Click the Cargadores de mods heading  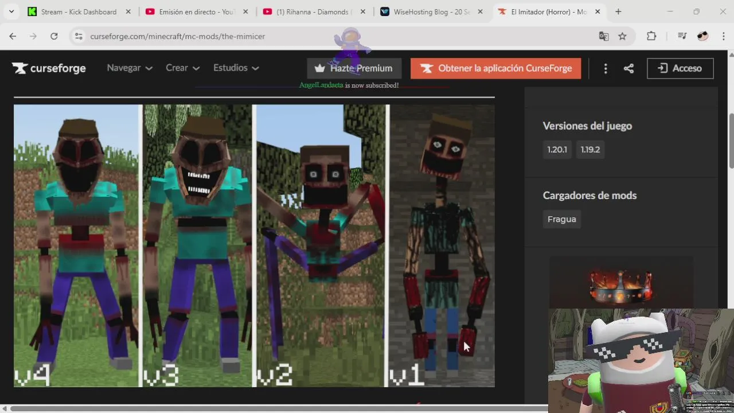click(589, 195)
